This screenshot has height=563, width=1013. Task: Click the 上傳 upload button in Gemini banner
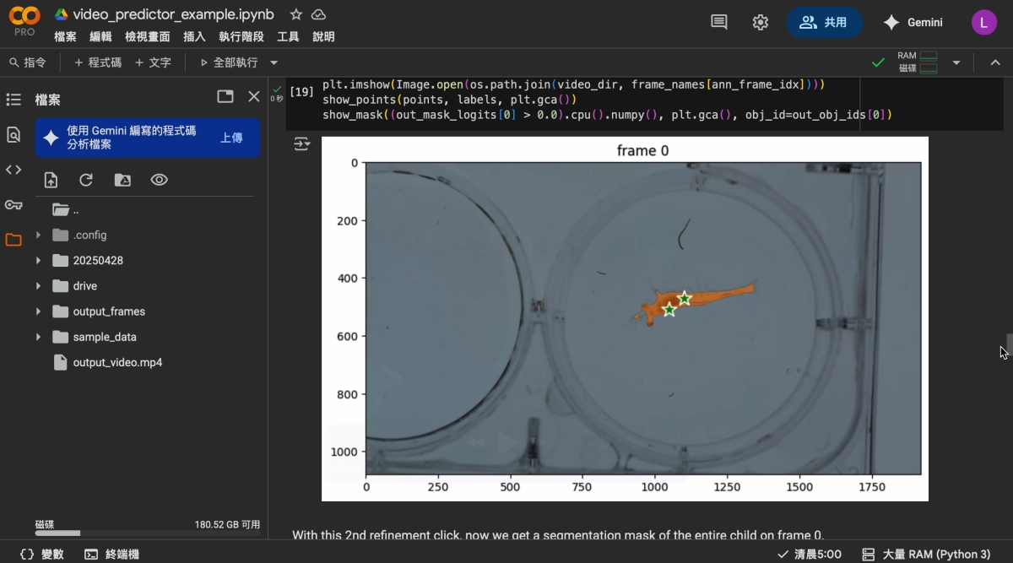coord(231,138)
